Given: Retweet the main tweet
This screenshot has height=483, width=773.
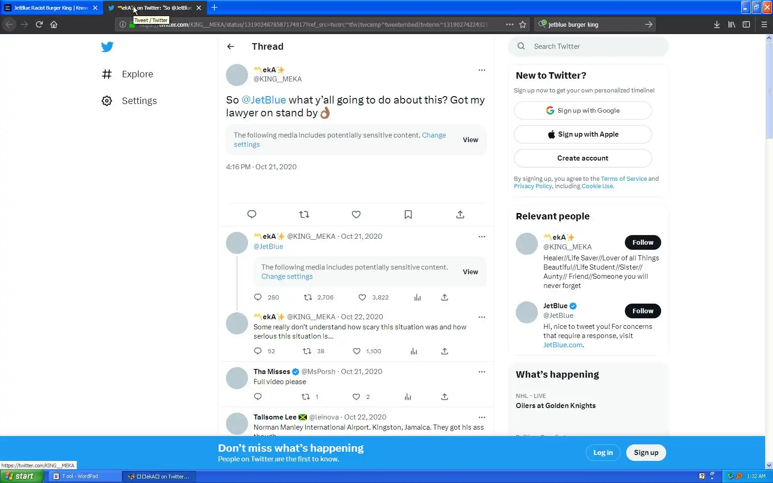Looking at the screenshot, I should (x=304, y=214).
